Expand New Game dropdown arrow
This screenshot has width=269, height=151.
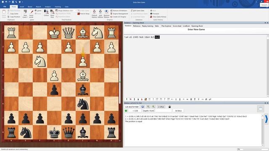pos(27,17)
